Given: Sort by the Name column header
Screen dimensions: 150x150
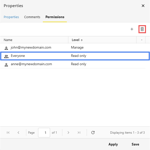Looking at the screenshot, I should [x=34, y=40].
